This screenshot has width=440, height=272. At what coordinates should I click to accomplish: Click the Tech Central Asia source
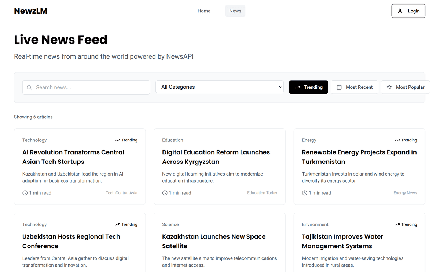(122, 193)
